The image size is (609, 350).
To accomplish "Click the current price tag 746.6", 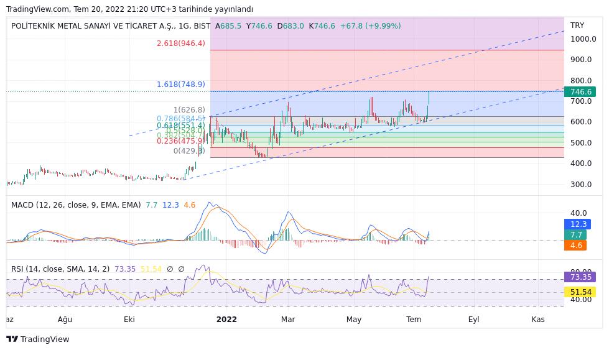I will 580,91.
